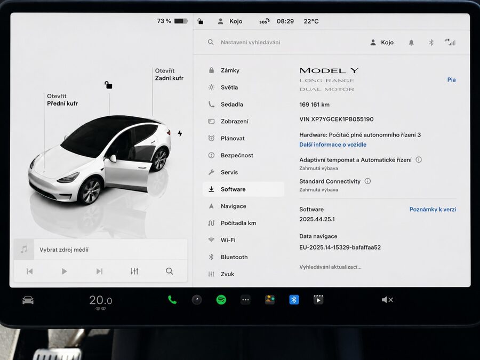Tap the battery icon next to 73 %
The height and width of the screenshot is (360, 480).
click(181, 21)
